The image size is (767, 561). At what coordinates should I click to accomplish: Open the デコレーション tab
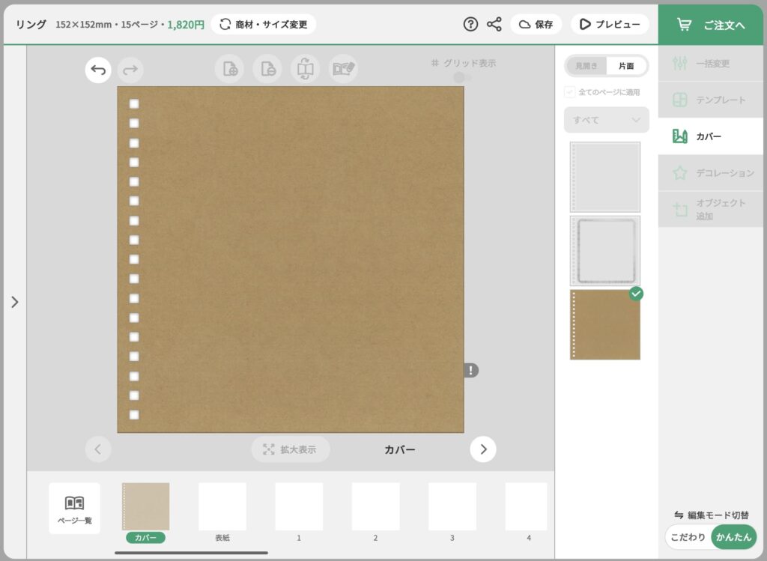coord(711,173)
